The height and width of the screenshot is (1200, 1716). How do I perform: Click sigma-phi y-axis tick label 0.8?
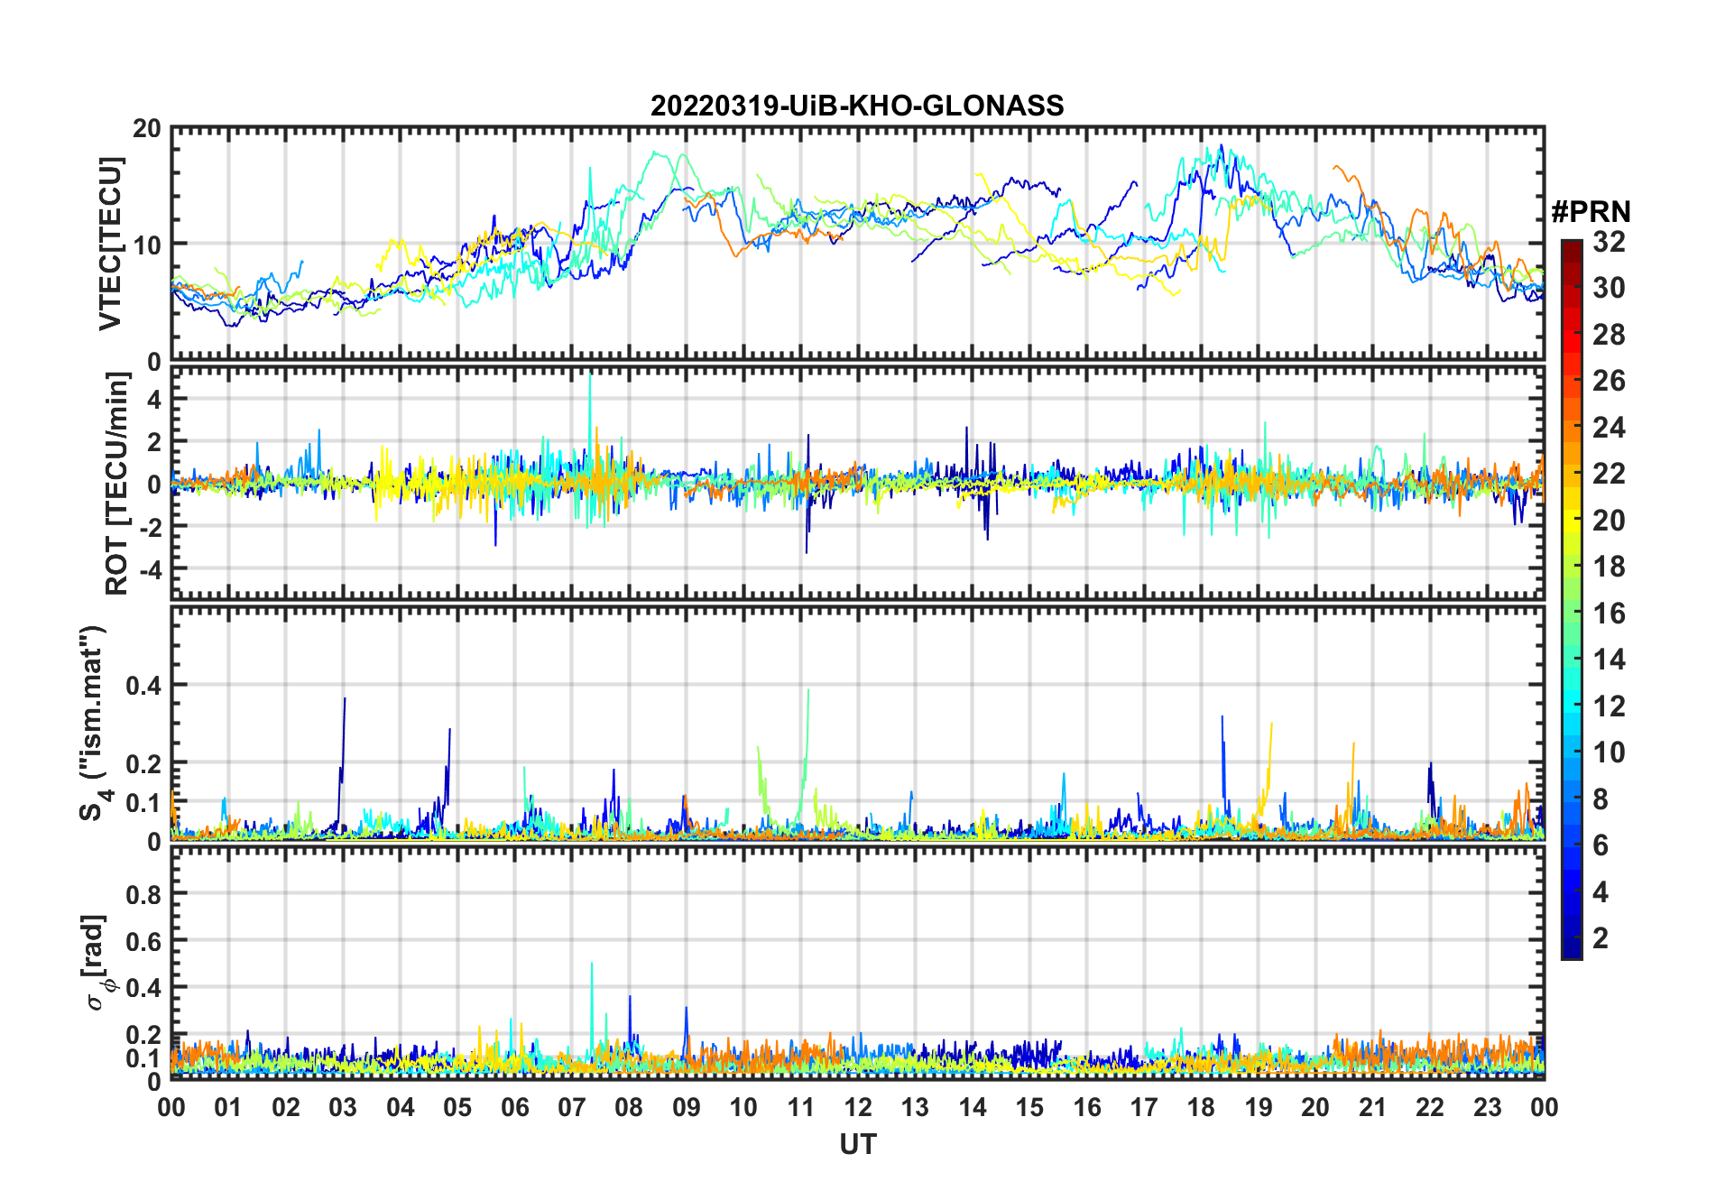click(x=144, y=894)
